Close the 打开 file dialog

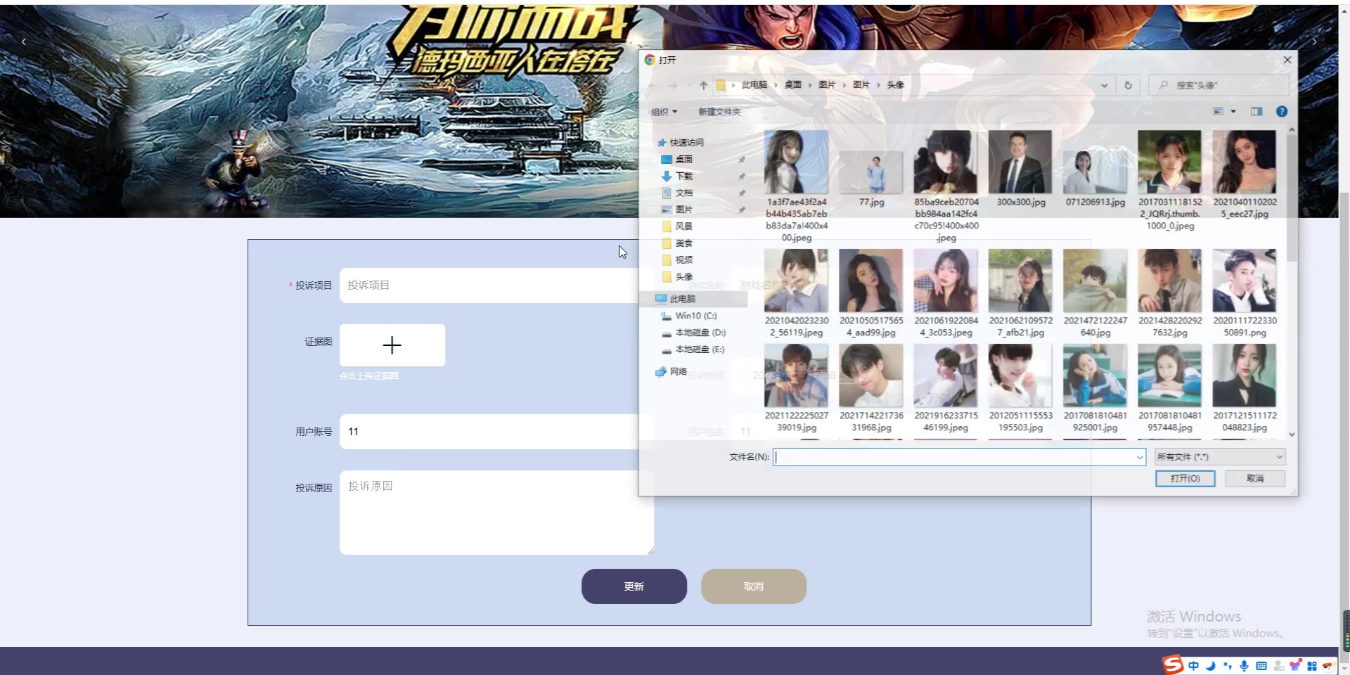[x=1287, y=60]
